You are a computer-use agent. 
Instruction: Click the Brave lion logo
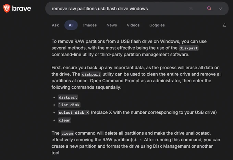(x=7, y=8)
